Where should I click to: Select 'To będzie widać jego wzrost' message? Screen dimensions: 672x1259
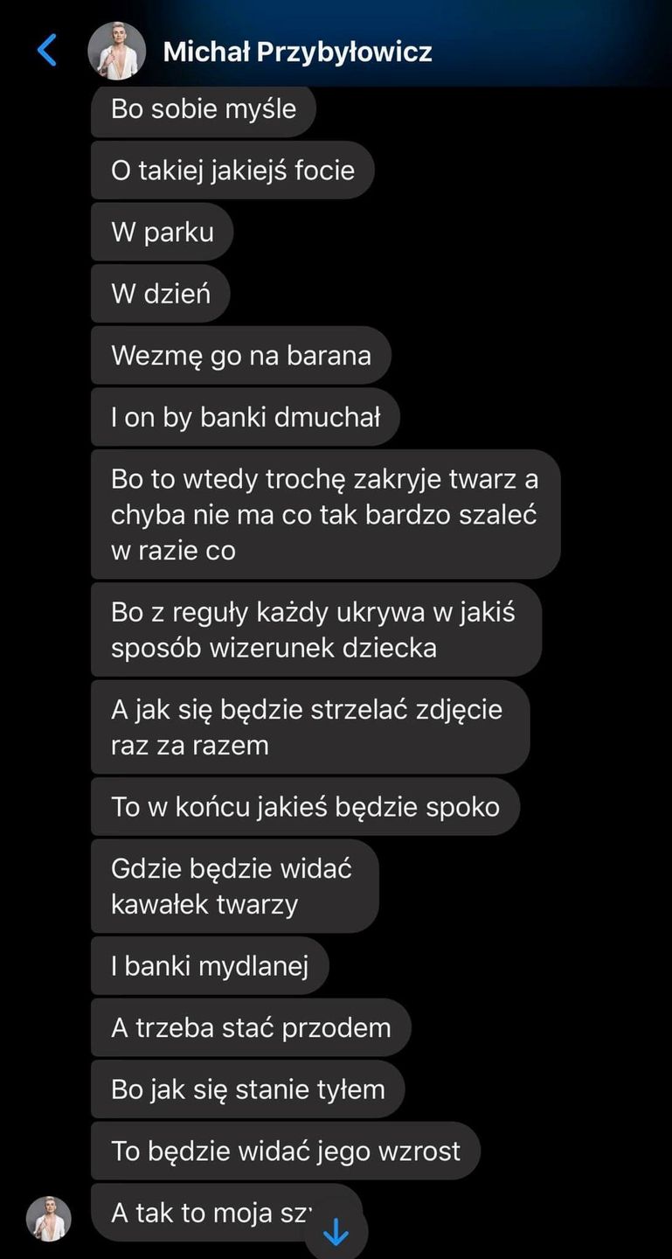286,1151
